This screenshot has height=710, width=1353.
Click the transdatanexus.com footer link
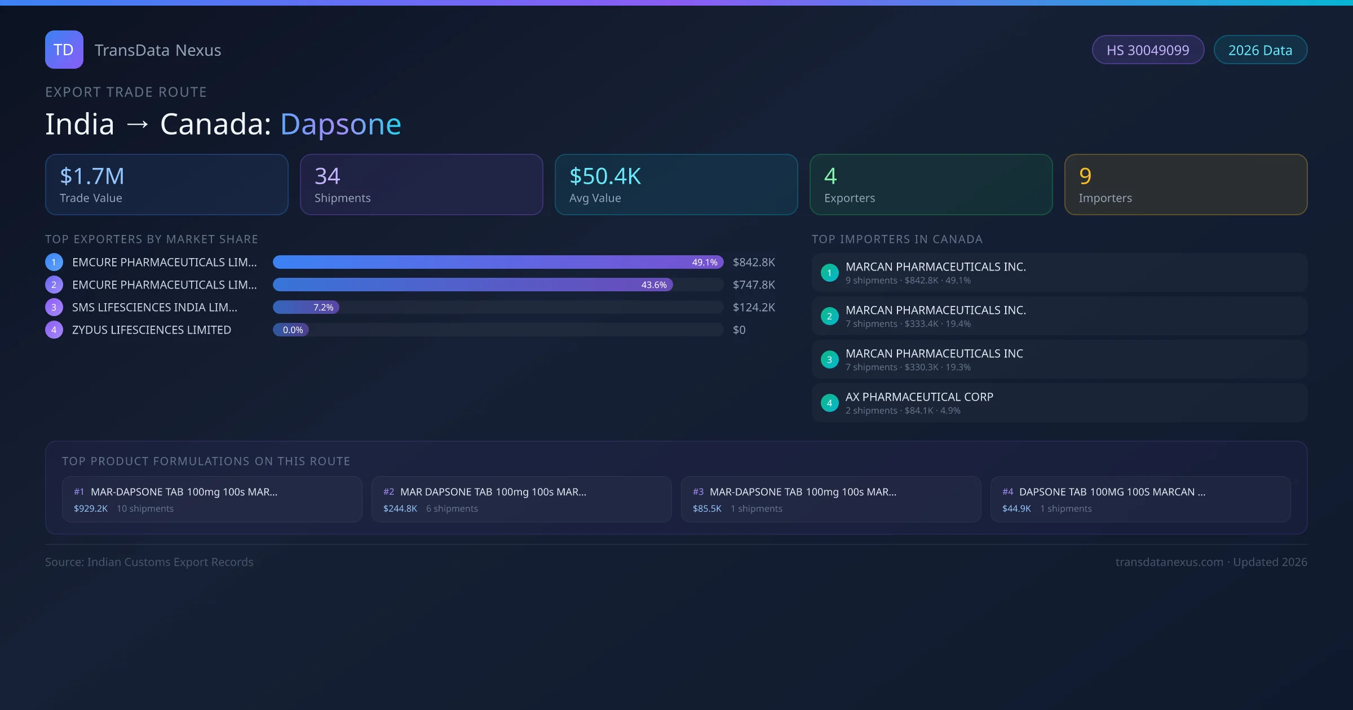coord(1169,562)
